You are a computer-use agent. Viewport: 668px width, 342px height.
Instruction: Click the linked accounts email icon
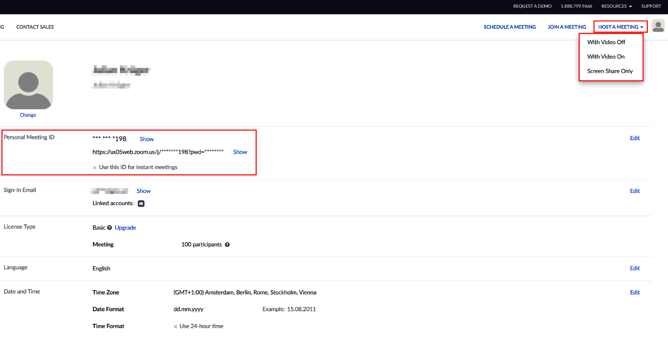tap(141, 204)
